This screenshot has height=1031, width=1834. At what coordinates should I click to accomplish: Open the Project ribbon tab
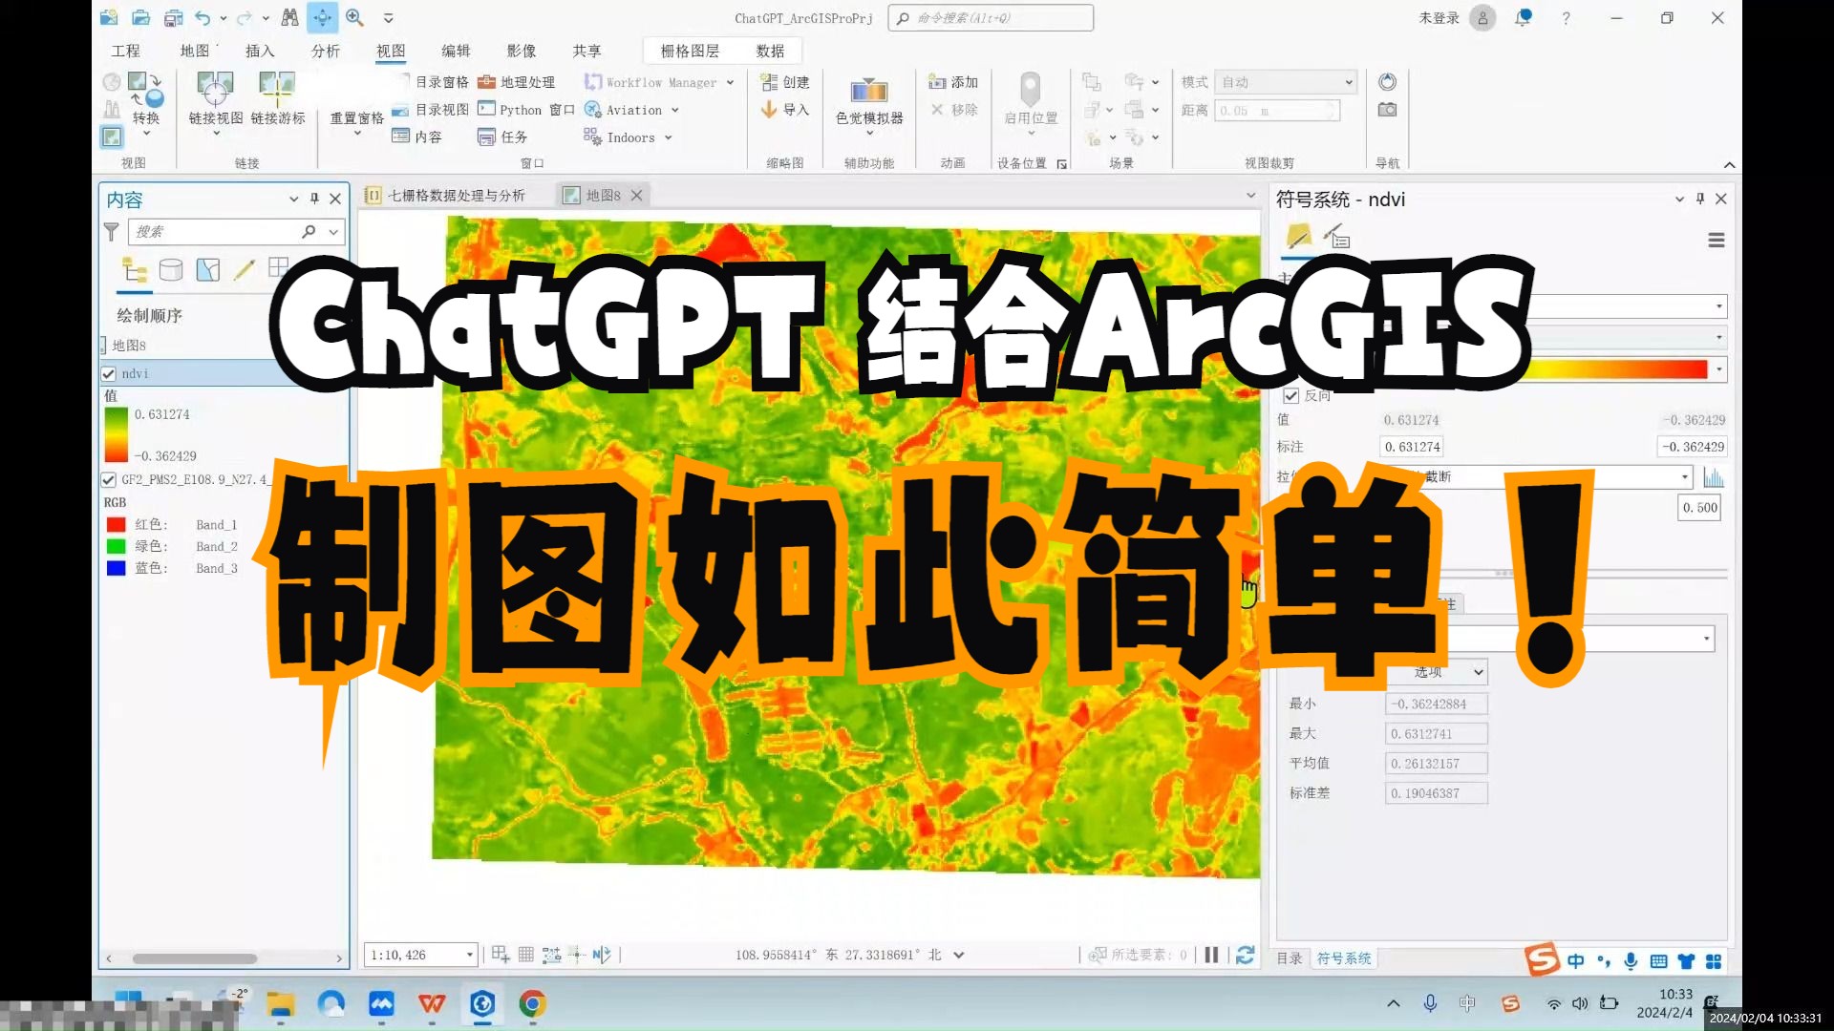(x=125, y=51)
